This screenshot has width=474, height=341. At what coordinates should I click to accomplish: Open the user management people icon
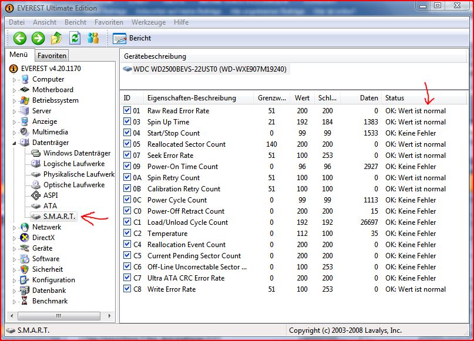[93, 38]
